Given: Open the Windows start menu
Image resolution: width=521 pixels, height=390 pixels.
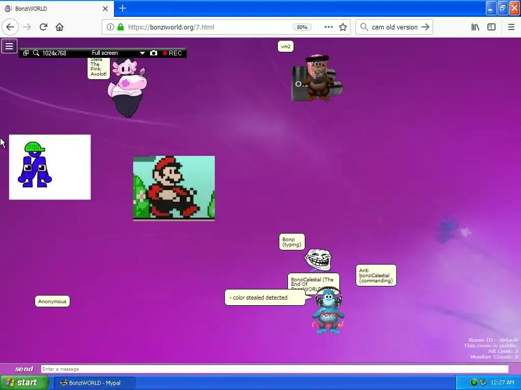Looking at the screenshot, I should [24, 382].
